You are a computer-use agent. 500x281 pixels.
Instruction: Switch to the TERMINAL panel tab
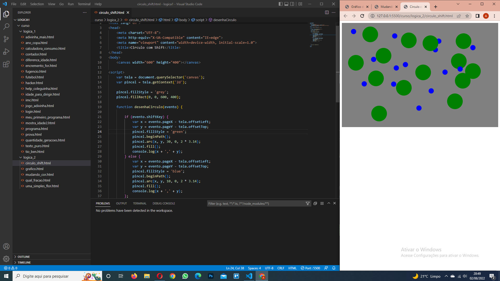[x=140, y=203]
